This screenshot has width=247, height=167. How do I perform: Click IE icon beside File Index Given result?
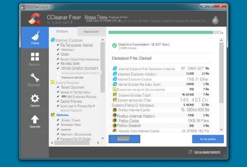115,84
